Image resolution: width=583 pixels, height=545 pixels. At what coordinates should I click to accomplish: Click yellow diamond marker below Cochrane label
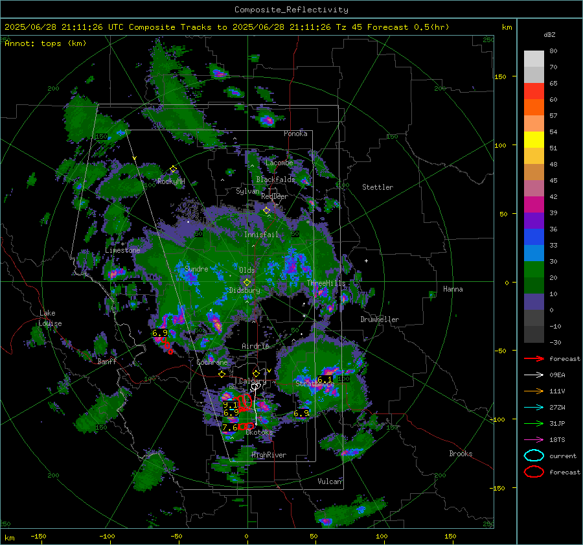(222, 374)
